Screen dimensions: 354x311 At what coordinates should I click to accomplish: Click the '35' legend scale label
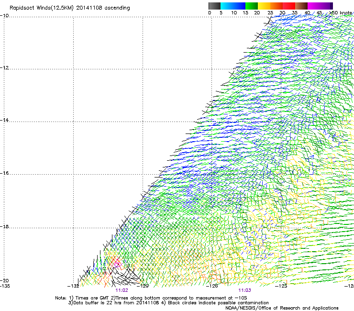pos(295,13)
